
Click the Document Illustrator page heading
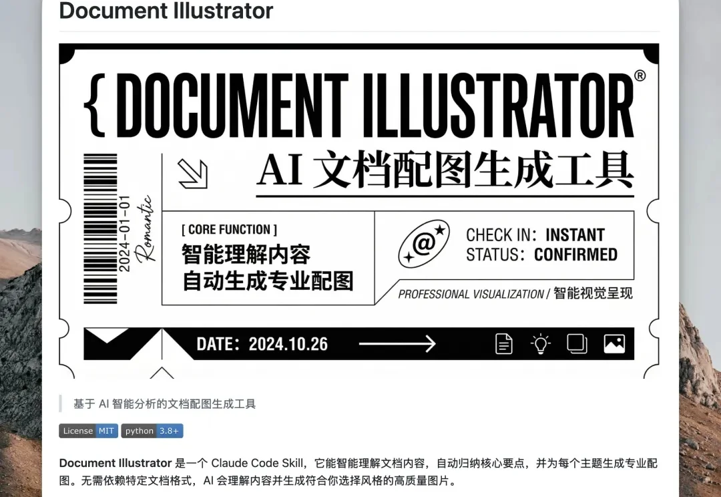point(166,11)
